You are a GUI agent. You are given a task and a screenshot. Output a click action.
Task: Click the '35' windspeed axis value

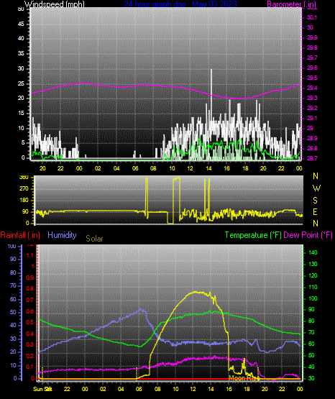click(x=21, y=53)
